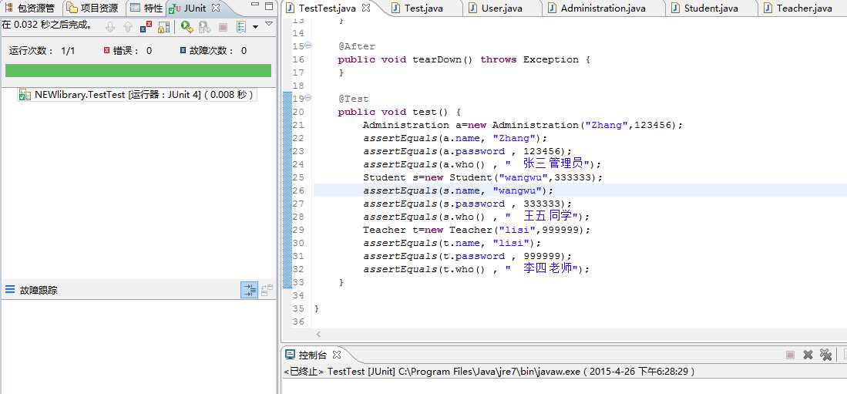Viewport: 847px width, 394px height.
Task: Switch to 项目资源 project explorer tab
Action: (93, 8)
